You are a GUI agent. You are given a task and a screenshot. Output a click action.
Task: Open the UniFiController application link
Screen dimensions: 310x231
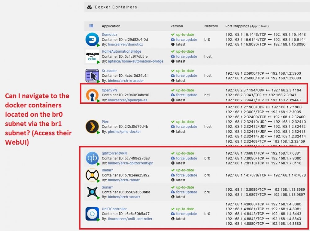(x=114, y=209)
